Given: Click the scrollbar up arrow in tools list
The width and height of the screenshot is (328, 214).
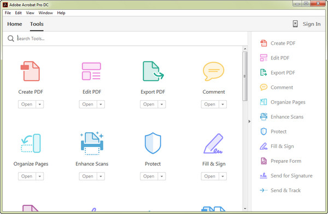Looking at the screenshot, I should tap(245, 49).
